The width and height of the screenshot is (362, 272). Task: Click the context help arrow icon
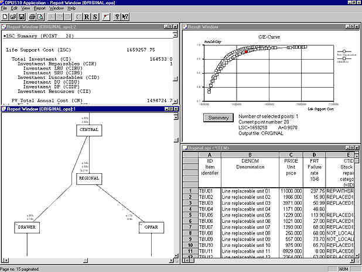click(x=125, y=16)
